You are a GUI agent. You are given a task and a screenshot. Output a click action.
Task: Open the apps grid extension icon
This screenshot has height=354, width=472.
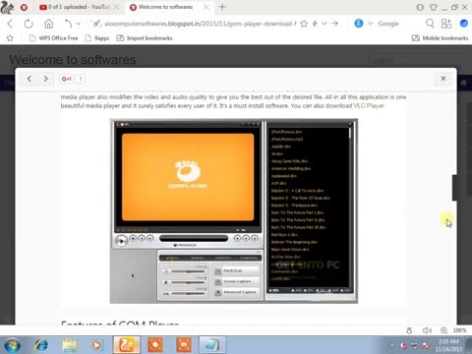[x=446, y=24]
